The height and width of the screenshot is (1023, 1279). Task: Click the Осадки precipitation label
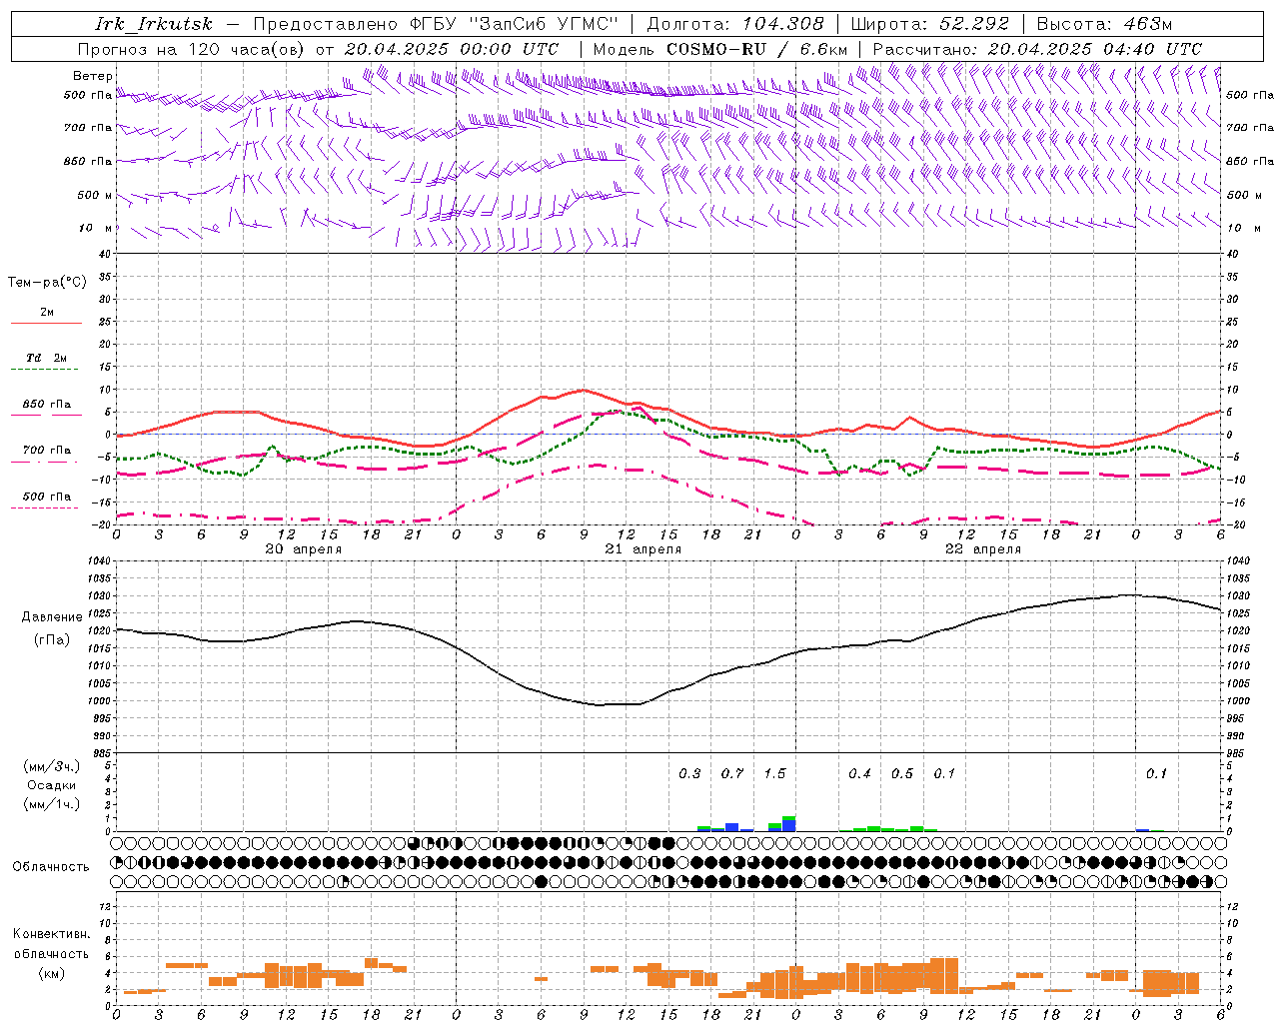[x=52, y=785]
